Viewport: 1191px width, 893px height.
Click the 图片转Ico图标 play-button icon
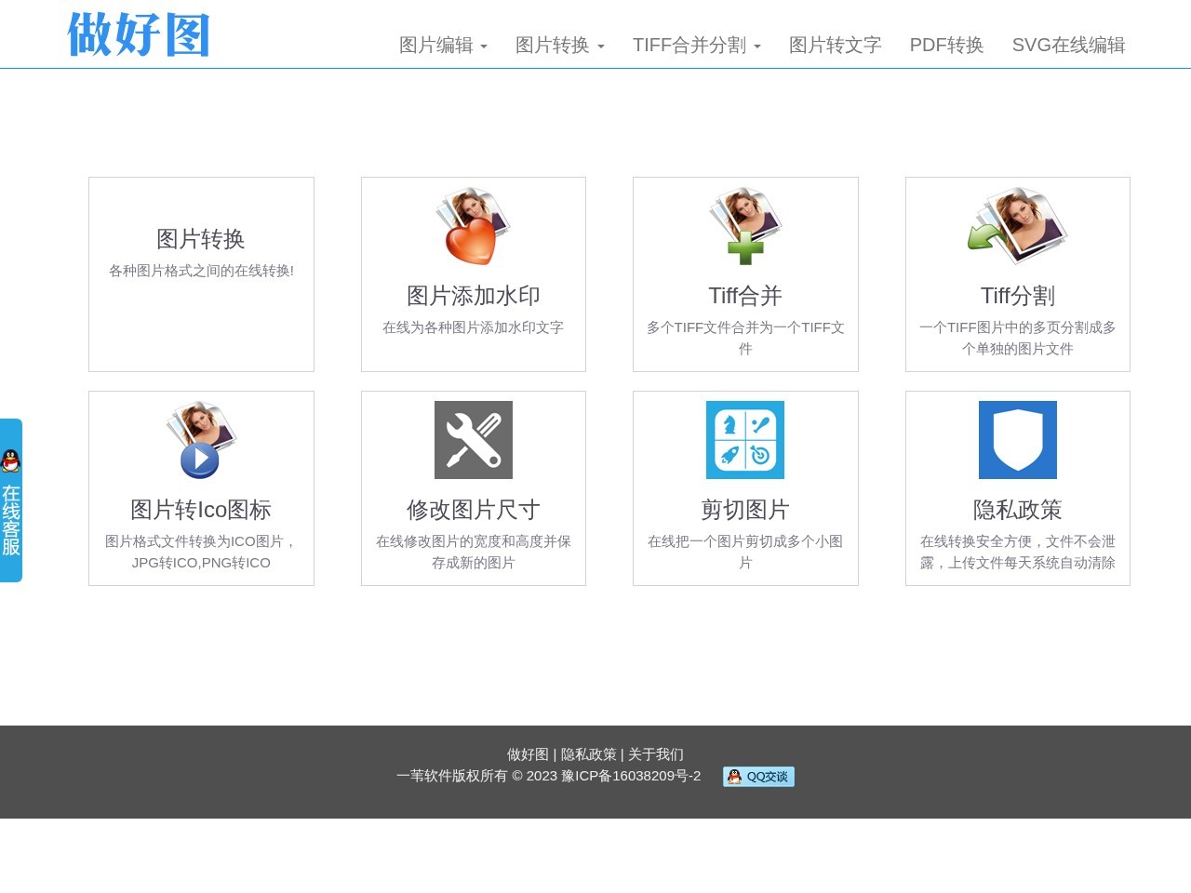pyautogui.click(x=201, y=440)
